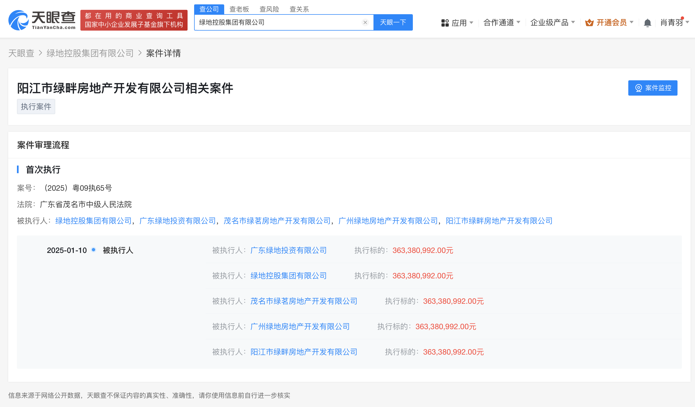The width and height of the screenshot is (695, 407).
Task: Open 绿地控股集团有限公司 breadcrumb link
Action: click(x=90, y=53)
